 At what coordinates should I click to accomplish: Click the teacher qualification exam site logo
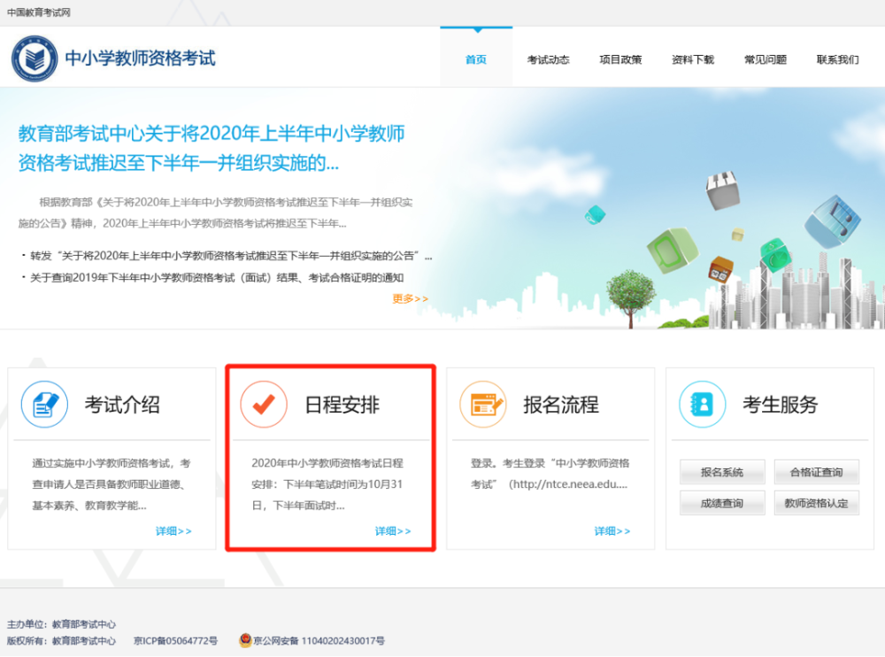35,58
